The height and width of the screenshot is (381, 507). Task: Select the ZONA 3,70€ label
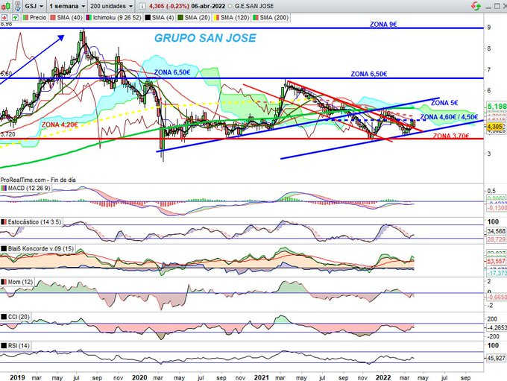pyautogui.click(x=451, y=136)
